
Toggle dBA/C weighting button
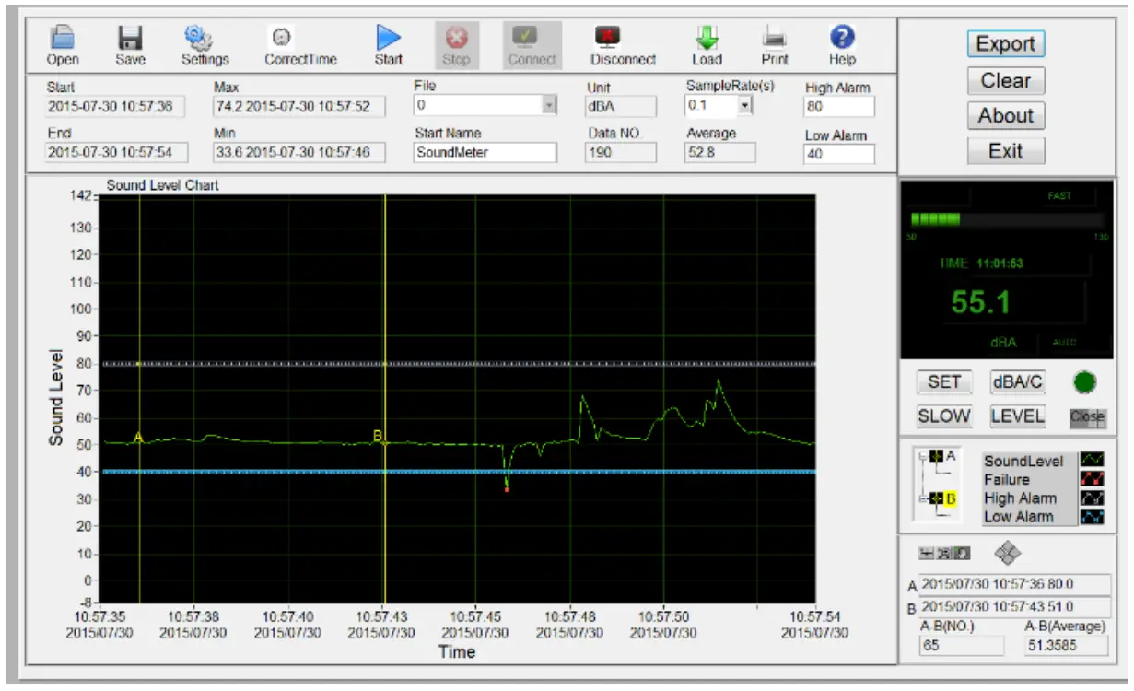click(x=1017, y=382)
